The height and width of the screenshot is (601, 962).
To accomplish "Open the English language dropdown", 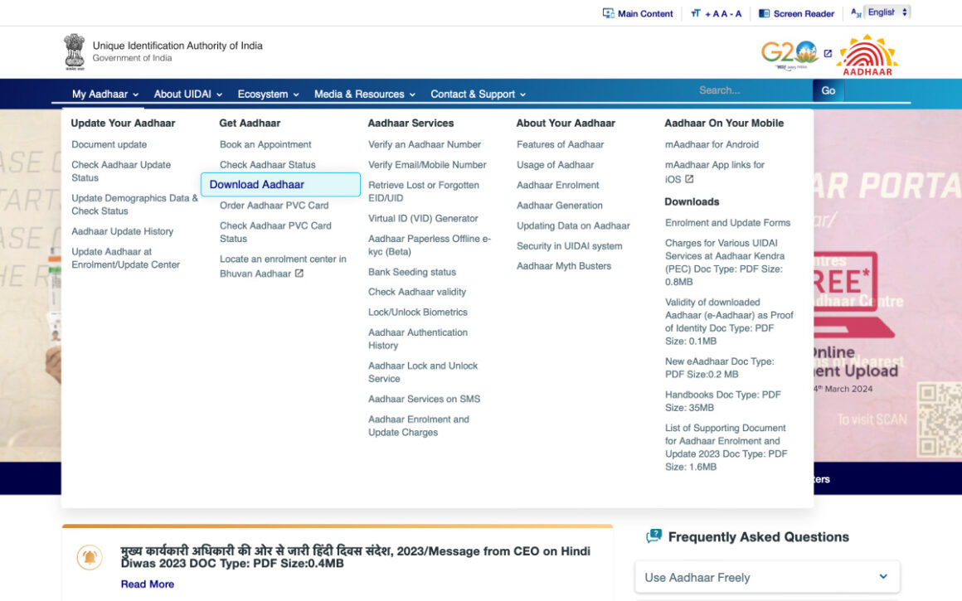I will tap(887, 12).
